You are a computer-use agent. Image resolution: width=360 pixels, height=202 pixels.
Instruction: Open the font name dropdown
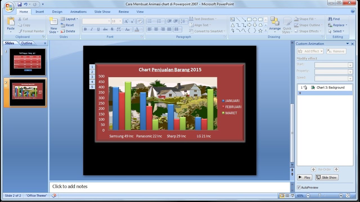tap(109, 21)
